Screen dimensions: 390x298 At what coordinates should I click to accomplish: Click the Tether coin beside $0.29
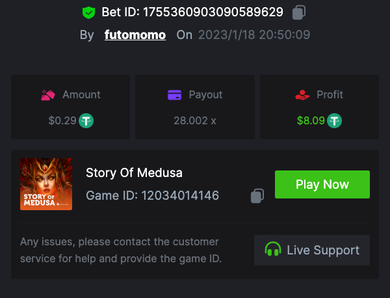[x=86, y=120]
